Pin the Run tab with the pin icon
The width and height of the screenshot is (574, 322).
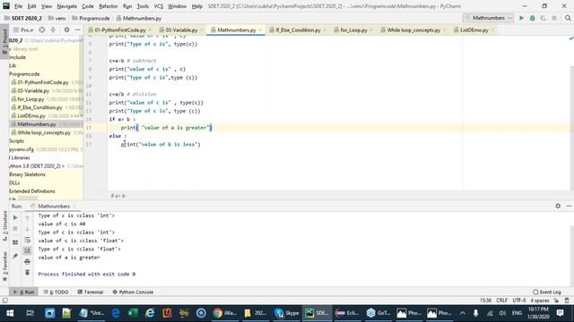[x=15, y=256]
